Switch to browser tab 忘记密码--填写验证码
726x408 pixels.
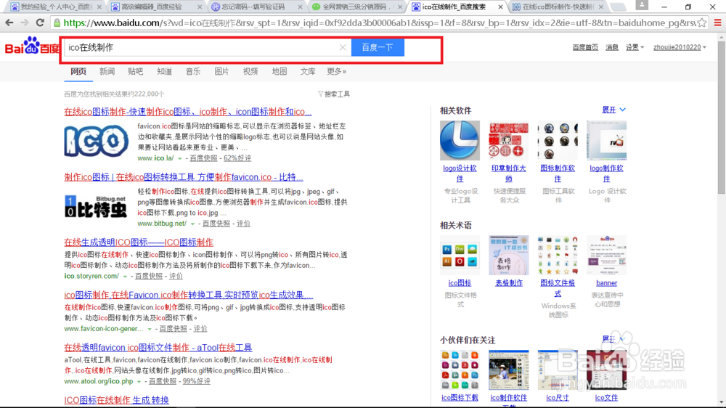(257, 7)
